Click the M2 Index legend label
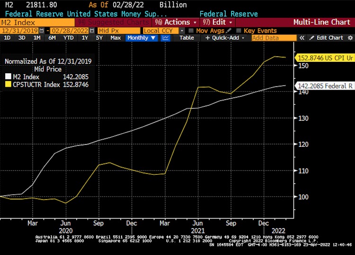The width and height of the screenshot is (355, 255). tap(26, 77)
